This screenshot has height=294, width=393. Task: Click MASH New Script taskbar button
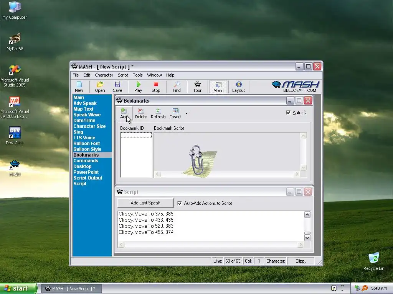click(71, 289)
